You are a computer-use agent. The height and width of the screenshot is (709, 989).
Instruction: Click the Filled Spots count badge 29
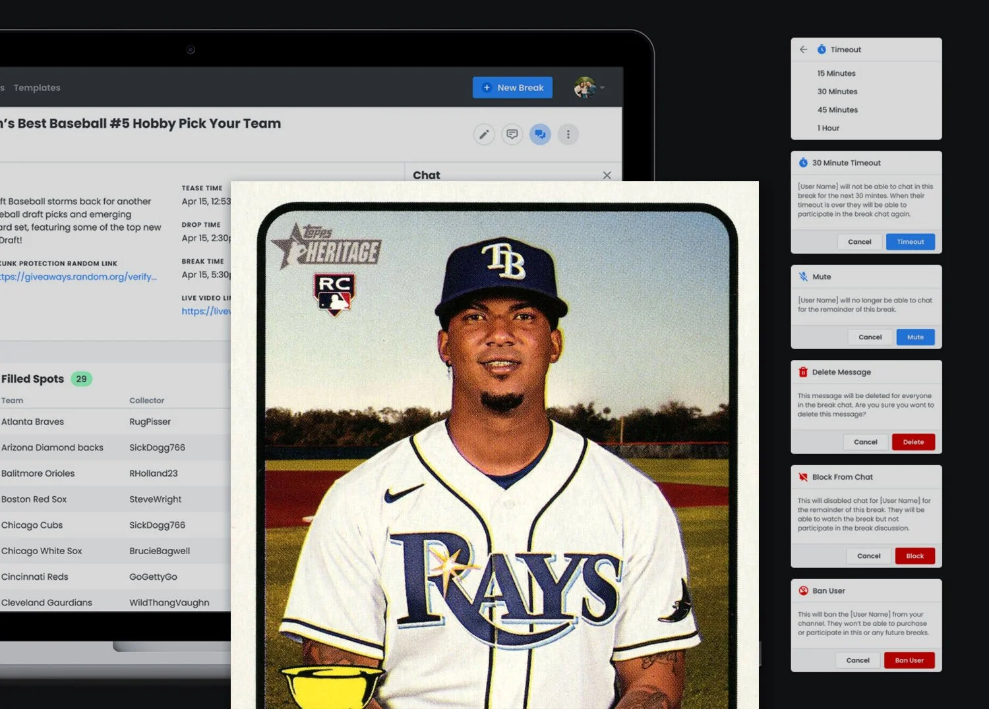coord(81,379)
